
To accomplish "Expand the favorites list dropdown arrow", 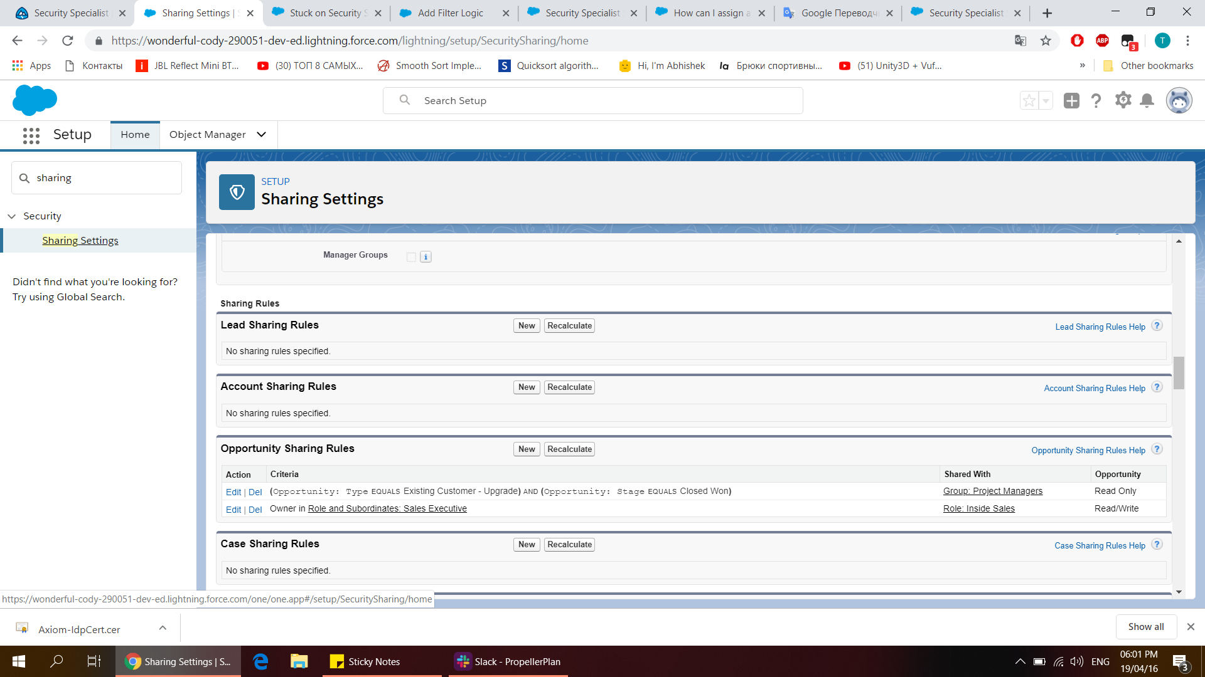I will click(x=1046, y=100).
